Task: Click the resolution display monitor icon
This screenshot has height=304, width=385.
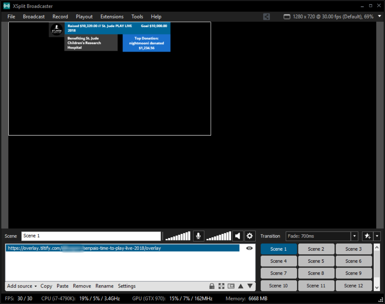Action: tap(287, 17)
